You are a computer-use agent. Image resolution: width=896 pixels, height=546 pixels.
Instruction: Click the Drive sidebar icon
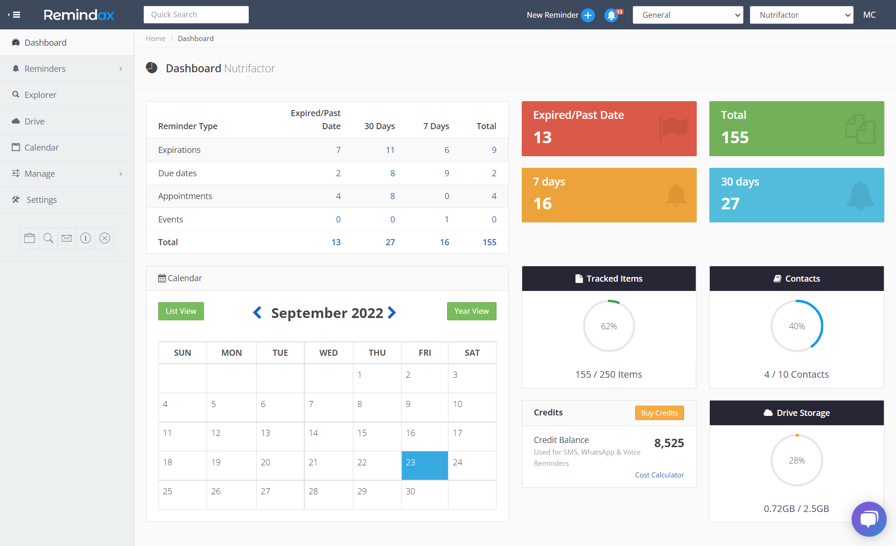click(16, 121)
